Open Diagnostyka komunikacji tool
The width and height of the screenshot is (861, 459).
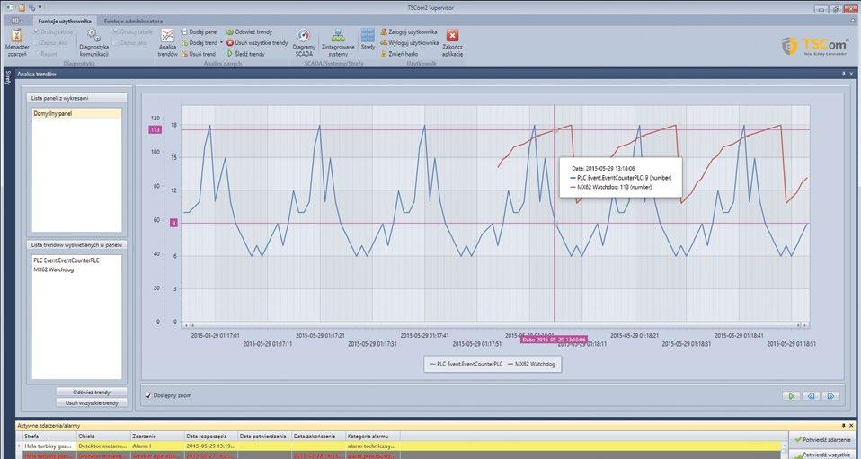point(93,43)
